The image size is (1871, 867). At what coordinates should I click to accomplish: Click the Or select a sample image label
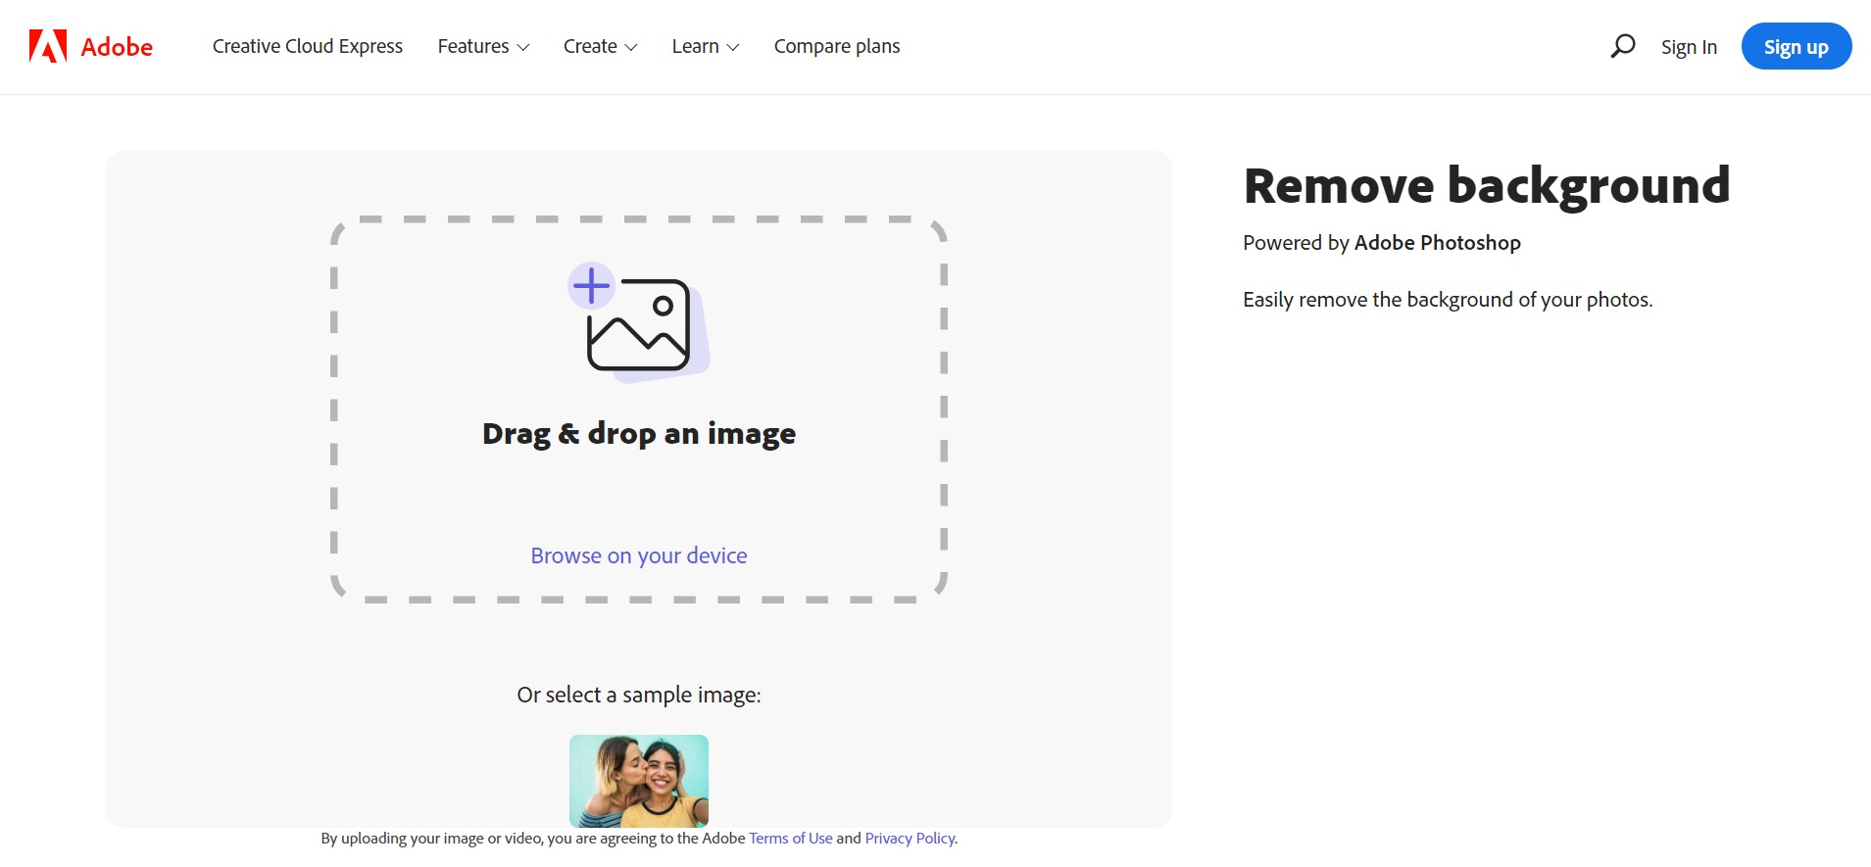click(x=639, y=695)
